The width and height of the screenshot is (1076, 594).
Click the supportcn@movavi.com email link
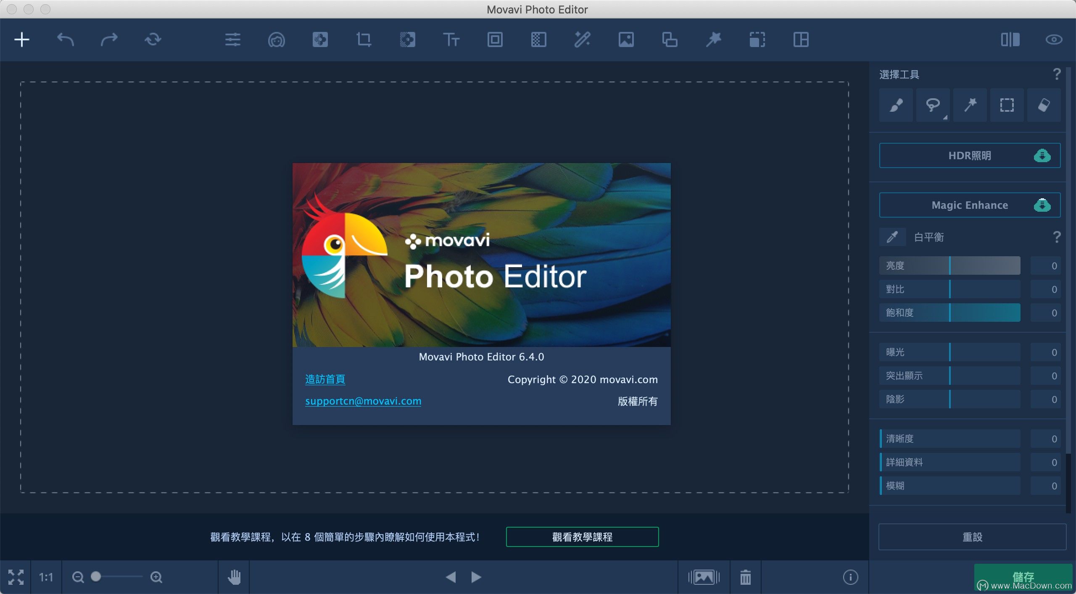pyautogui.click(x=363, y=401)
